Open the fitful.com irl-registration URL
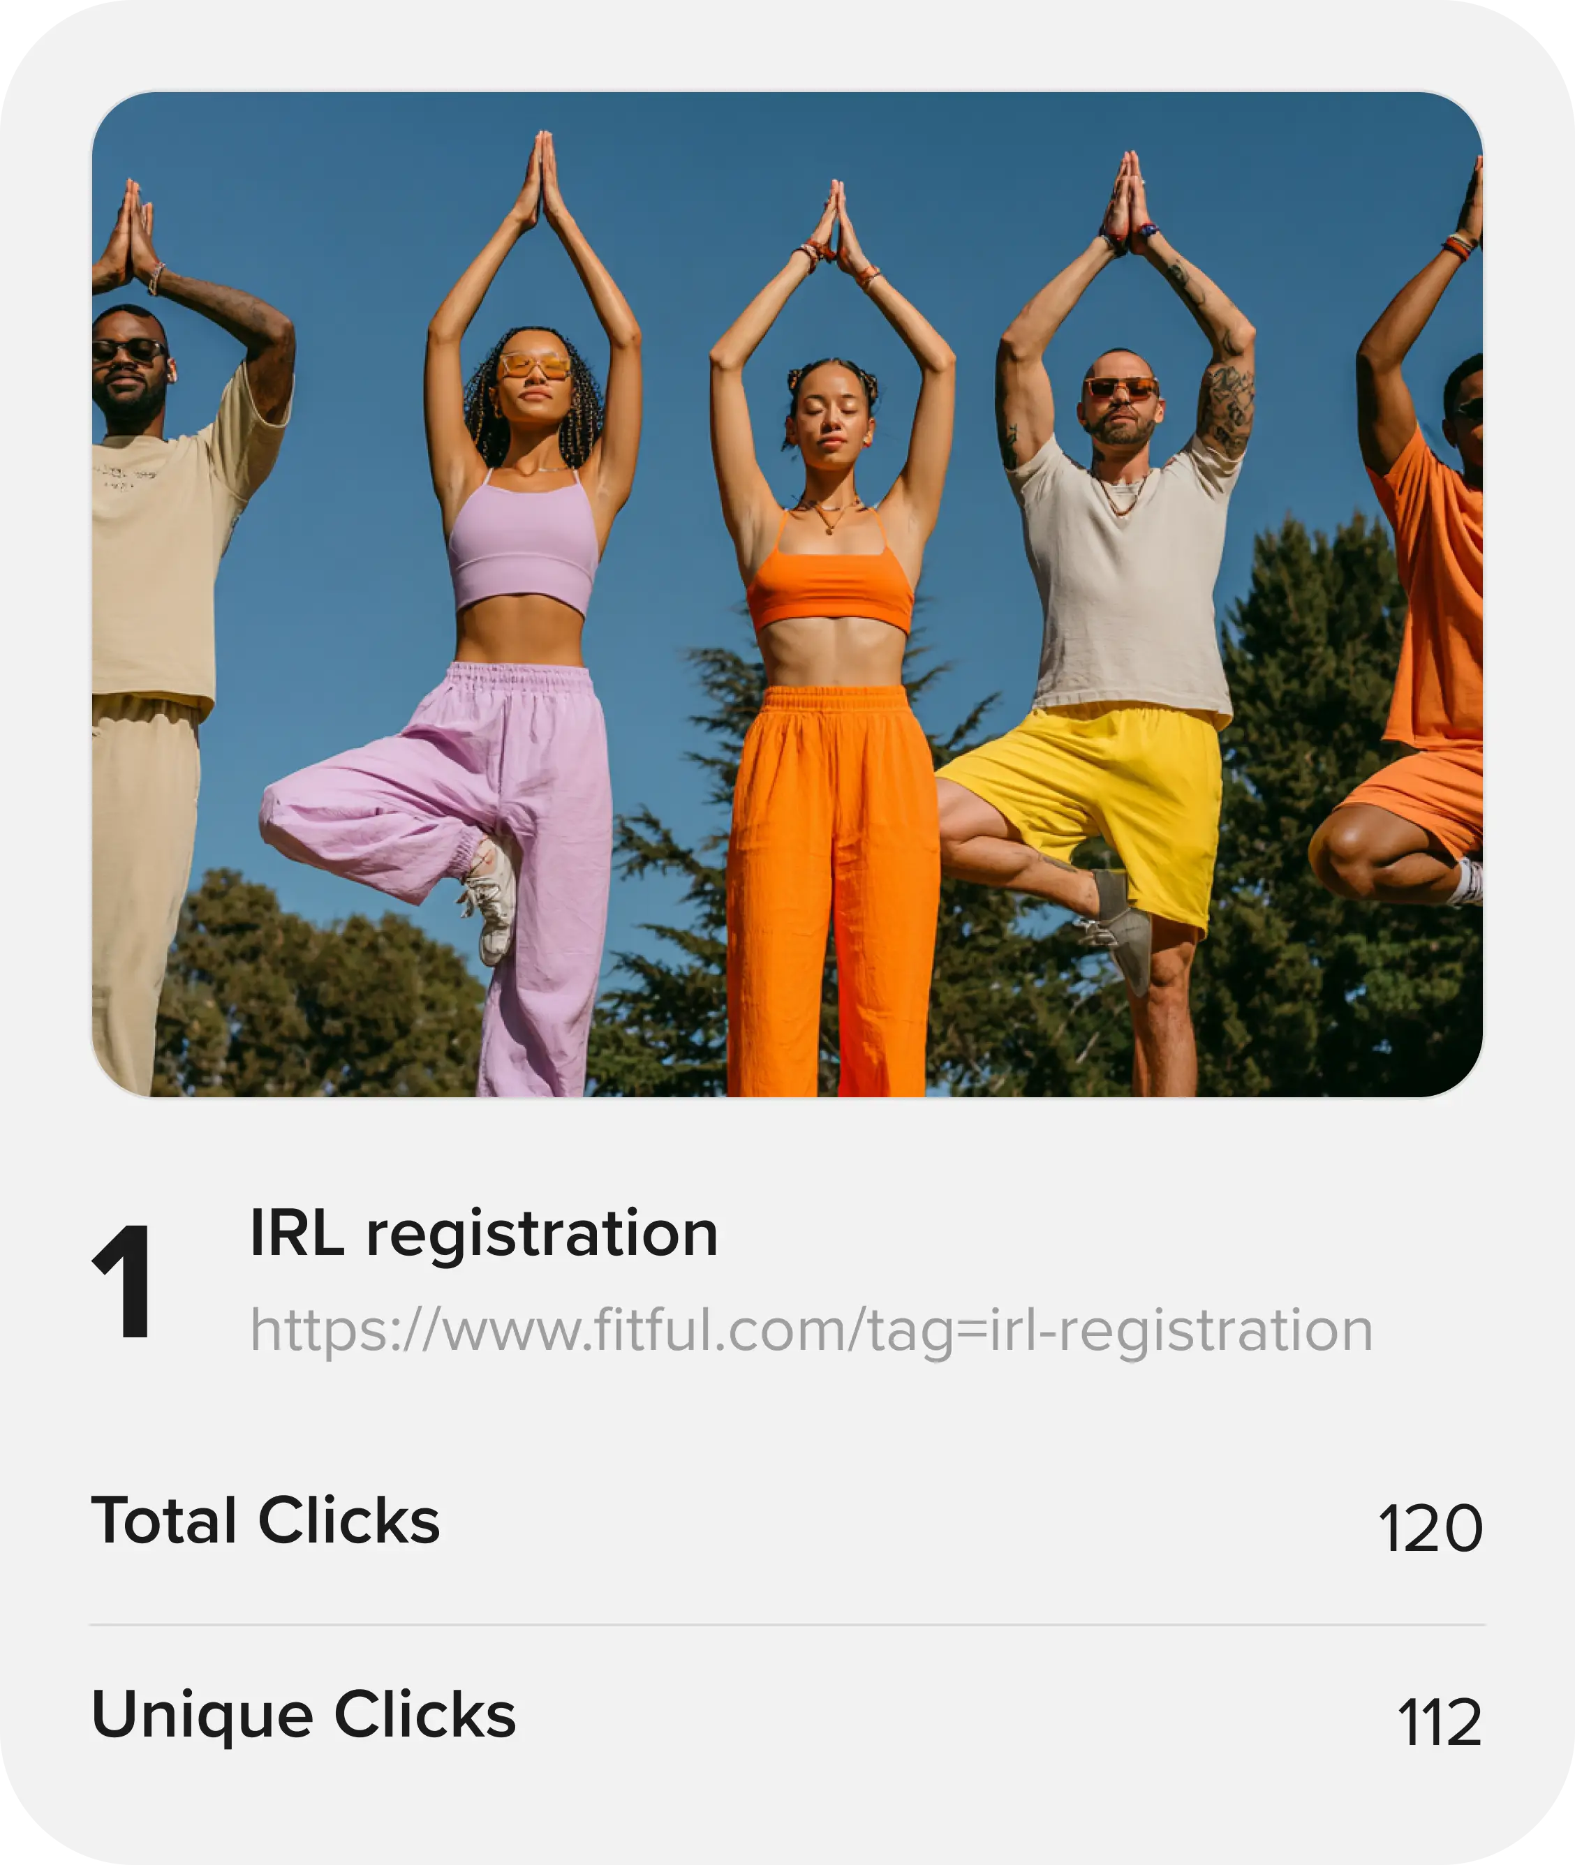Viewport: 1575px width, 1865px height. coord(811,1330)
